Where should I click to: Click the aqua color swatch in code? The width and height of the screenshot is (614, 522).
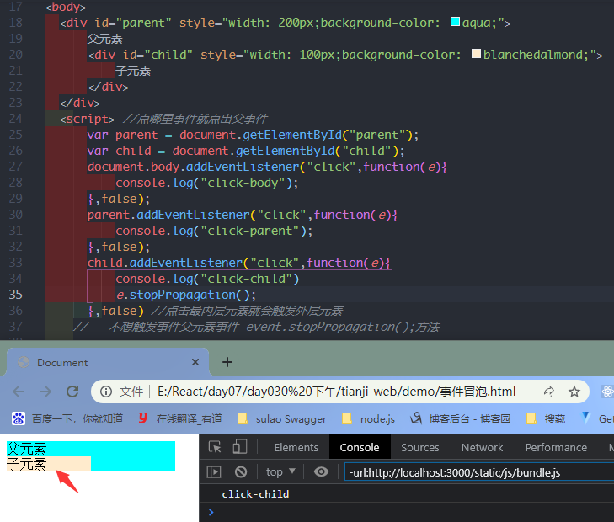pos(455,22)
